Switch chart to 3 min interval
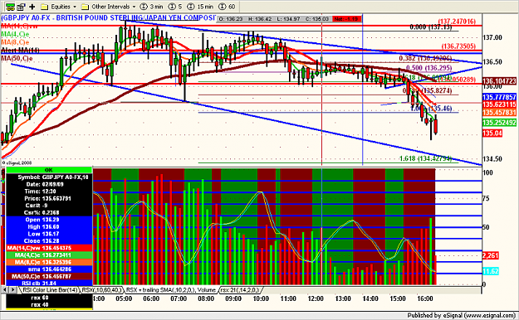This screenshot has height=320, width=519. [152, 7]
